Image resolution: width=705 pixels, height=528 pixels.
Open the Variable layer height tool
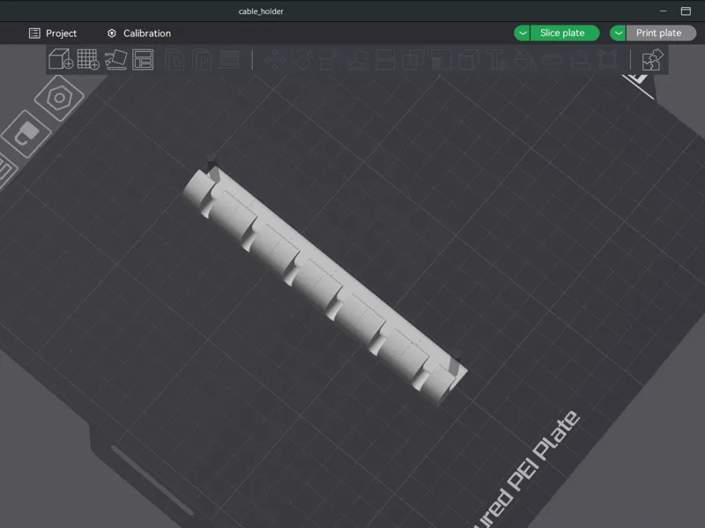pyautogui.click(x=229, y=60)
